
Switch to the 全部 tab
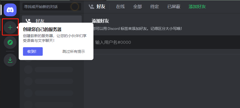137,7
